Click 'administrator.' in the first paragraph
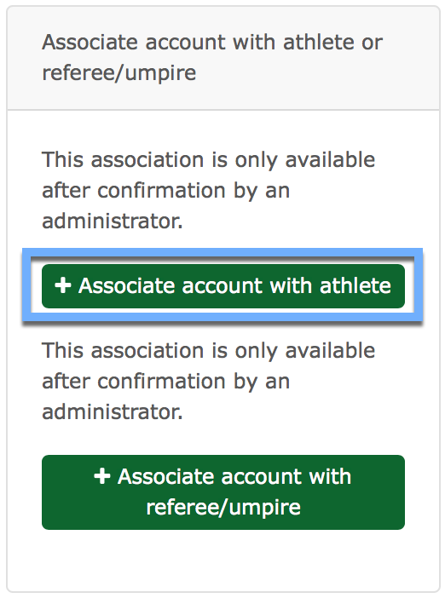The height and width of the screenshot is (598, 445). [113, 221]
